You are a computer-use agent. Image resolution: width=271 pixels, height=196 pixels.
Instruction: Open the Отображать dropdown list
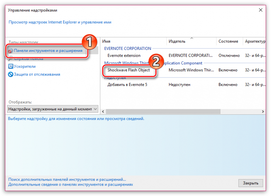coord(53,109)
